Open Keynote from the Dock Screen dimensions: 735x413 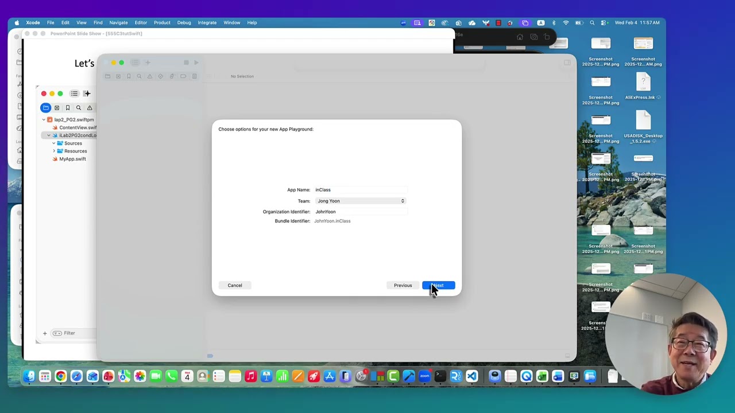click(266, 376)
